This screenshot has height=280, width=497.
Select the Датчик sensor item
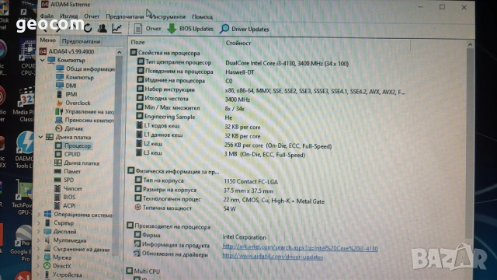point(69,128)
